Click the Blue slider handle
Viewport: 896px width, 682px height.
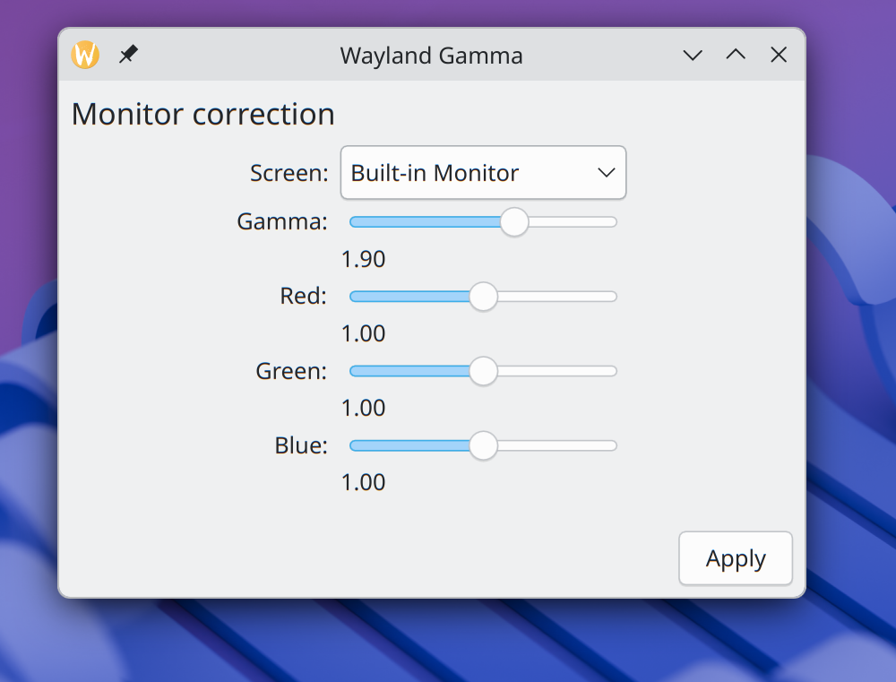coord(484,445)
